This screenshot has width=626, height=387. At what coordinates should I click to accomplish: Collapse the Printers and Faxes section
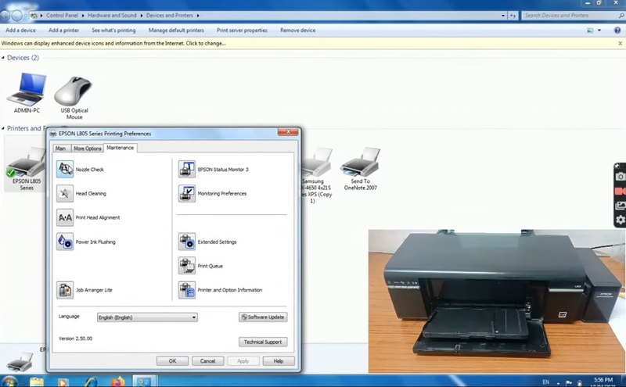[x=3, y=128]
